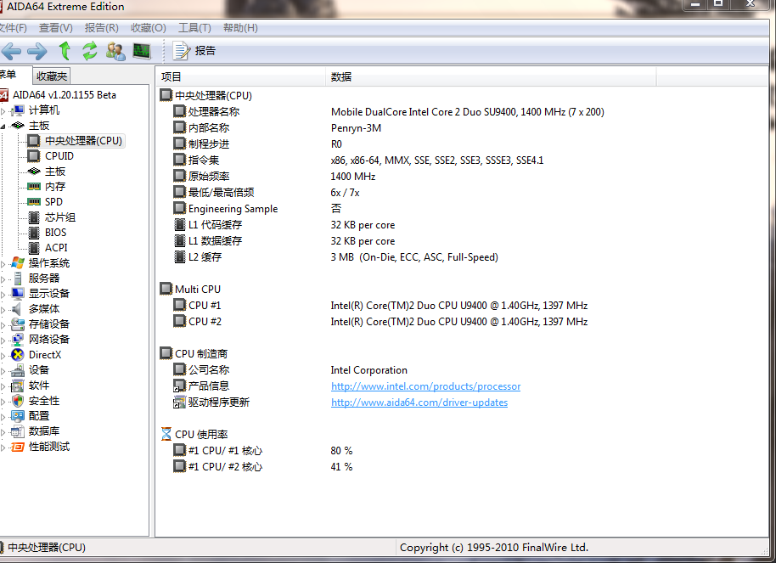776x563 pixels.
Task: Click the green up-level arrow icon
Action: coord(65,51)
